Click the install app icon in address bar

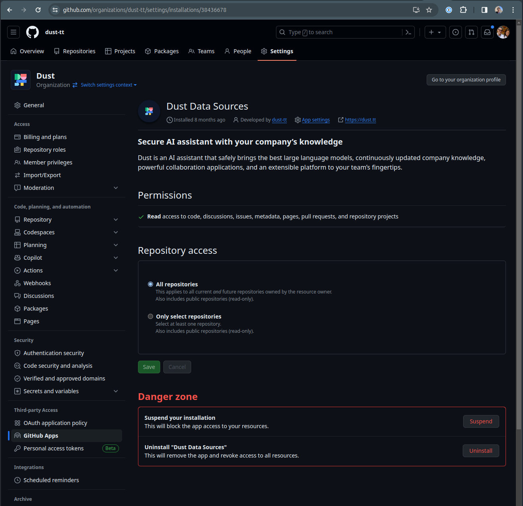point(416,10)
